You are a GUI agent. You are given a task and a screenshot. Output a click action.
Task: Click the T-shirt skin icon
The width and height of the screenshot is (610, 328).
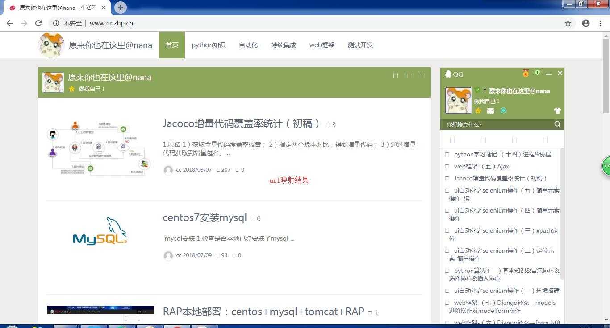point(557,111)
